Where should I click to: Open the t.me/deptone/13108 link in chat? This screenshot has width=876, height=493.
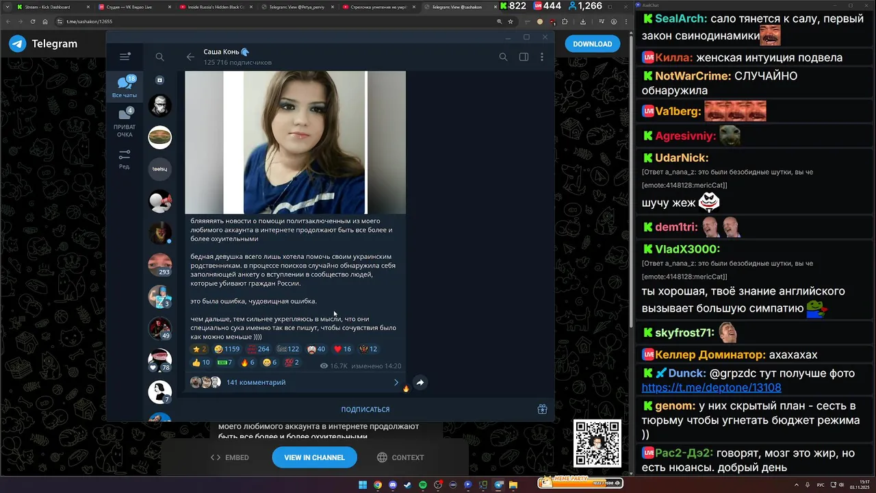coord(712,388)
